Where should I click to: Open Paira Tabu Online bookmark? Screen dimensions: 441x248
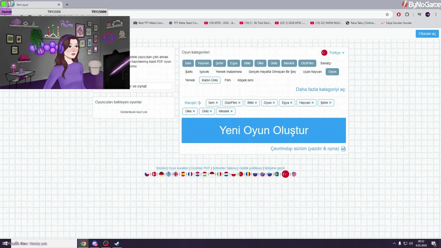click(360, 23)
